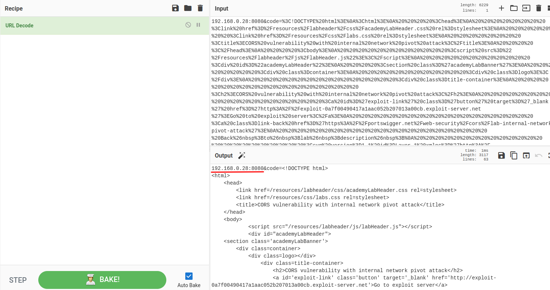Open a folder as input
The height and width of the screenshot is (290, 550).
[x=514, y=8]
